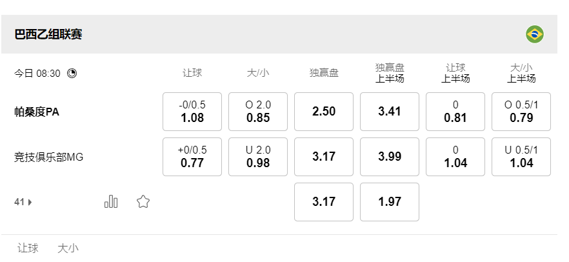
Task: Select first-half handicap 0 at 0.81
Action: (455, 112)
